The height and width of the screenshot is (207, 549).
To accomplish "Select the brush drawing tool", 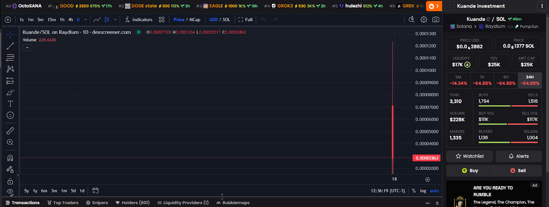I will (10, 93).
